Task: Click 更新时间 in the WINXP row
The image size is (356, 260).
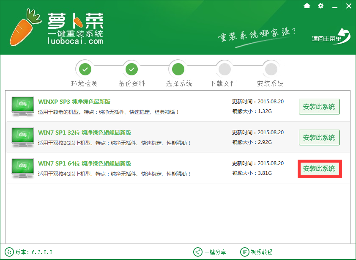Action: coord(258,102)
